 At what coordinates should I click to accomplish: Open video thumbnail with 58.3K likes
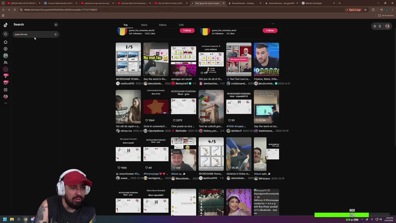coord(239,154)
